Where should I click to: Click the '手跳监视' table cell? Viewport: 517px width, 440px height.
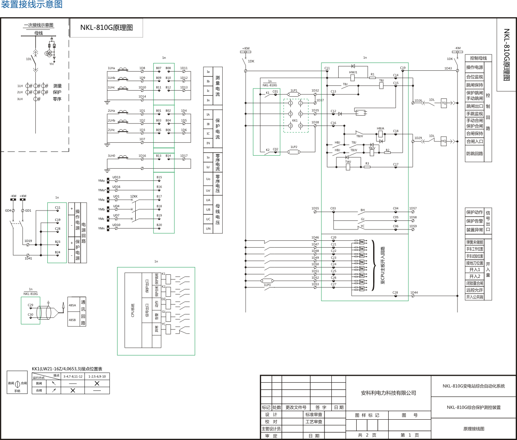475,114
